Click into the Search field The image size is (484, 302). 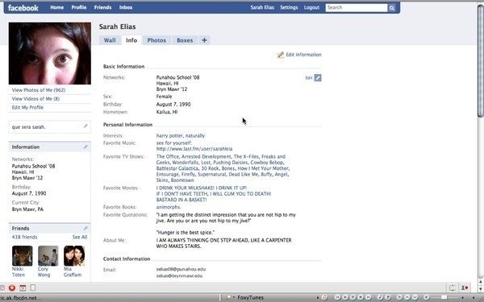pos(357,8)
